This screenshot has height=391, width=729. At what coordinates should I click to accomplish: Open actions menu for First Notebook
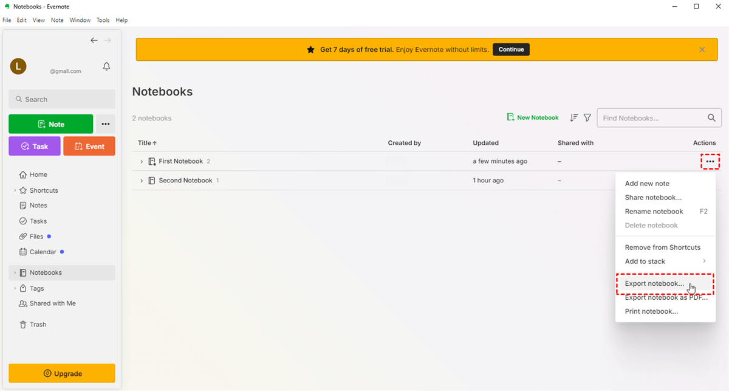[710, 161]
